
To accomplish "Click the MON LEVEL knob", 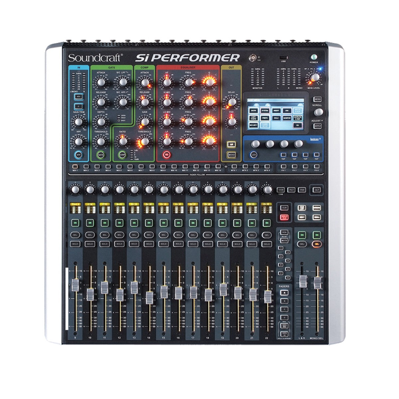I will click(314, 77).
